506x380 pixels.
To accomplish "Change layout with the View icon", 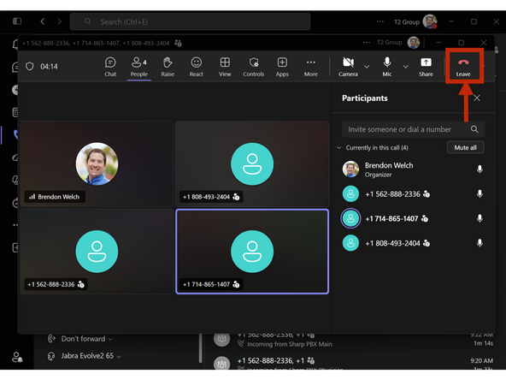I will (x=225, y=67).
